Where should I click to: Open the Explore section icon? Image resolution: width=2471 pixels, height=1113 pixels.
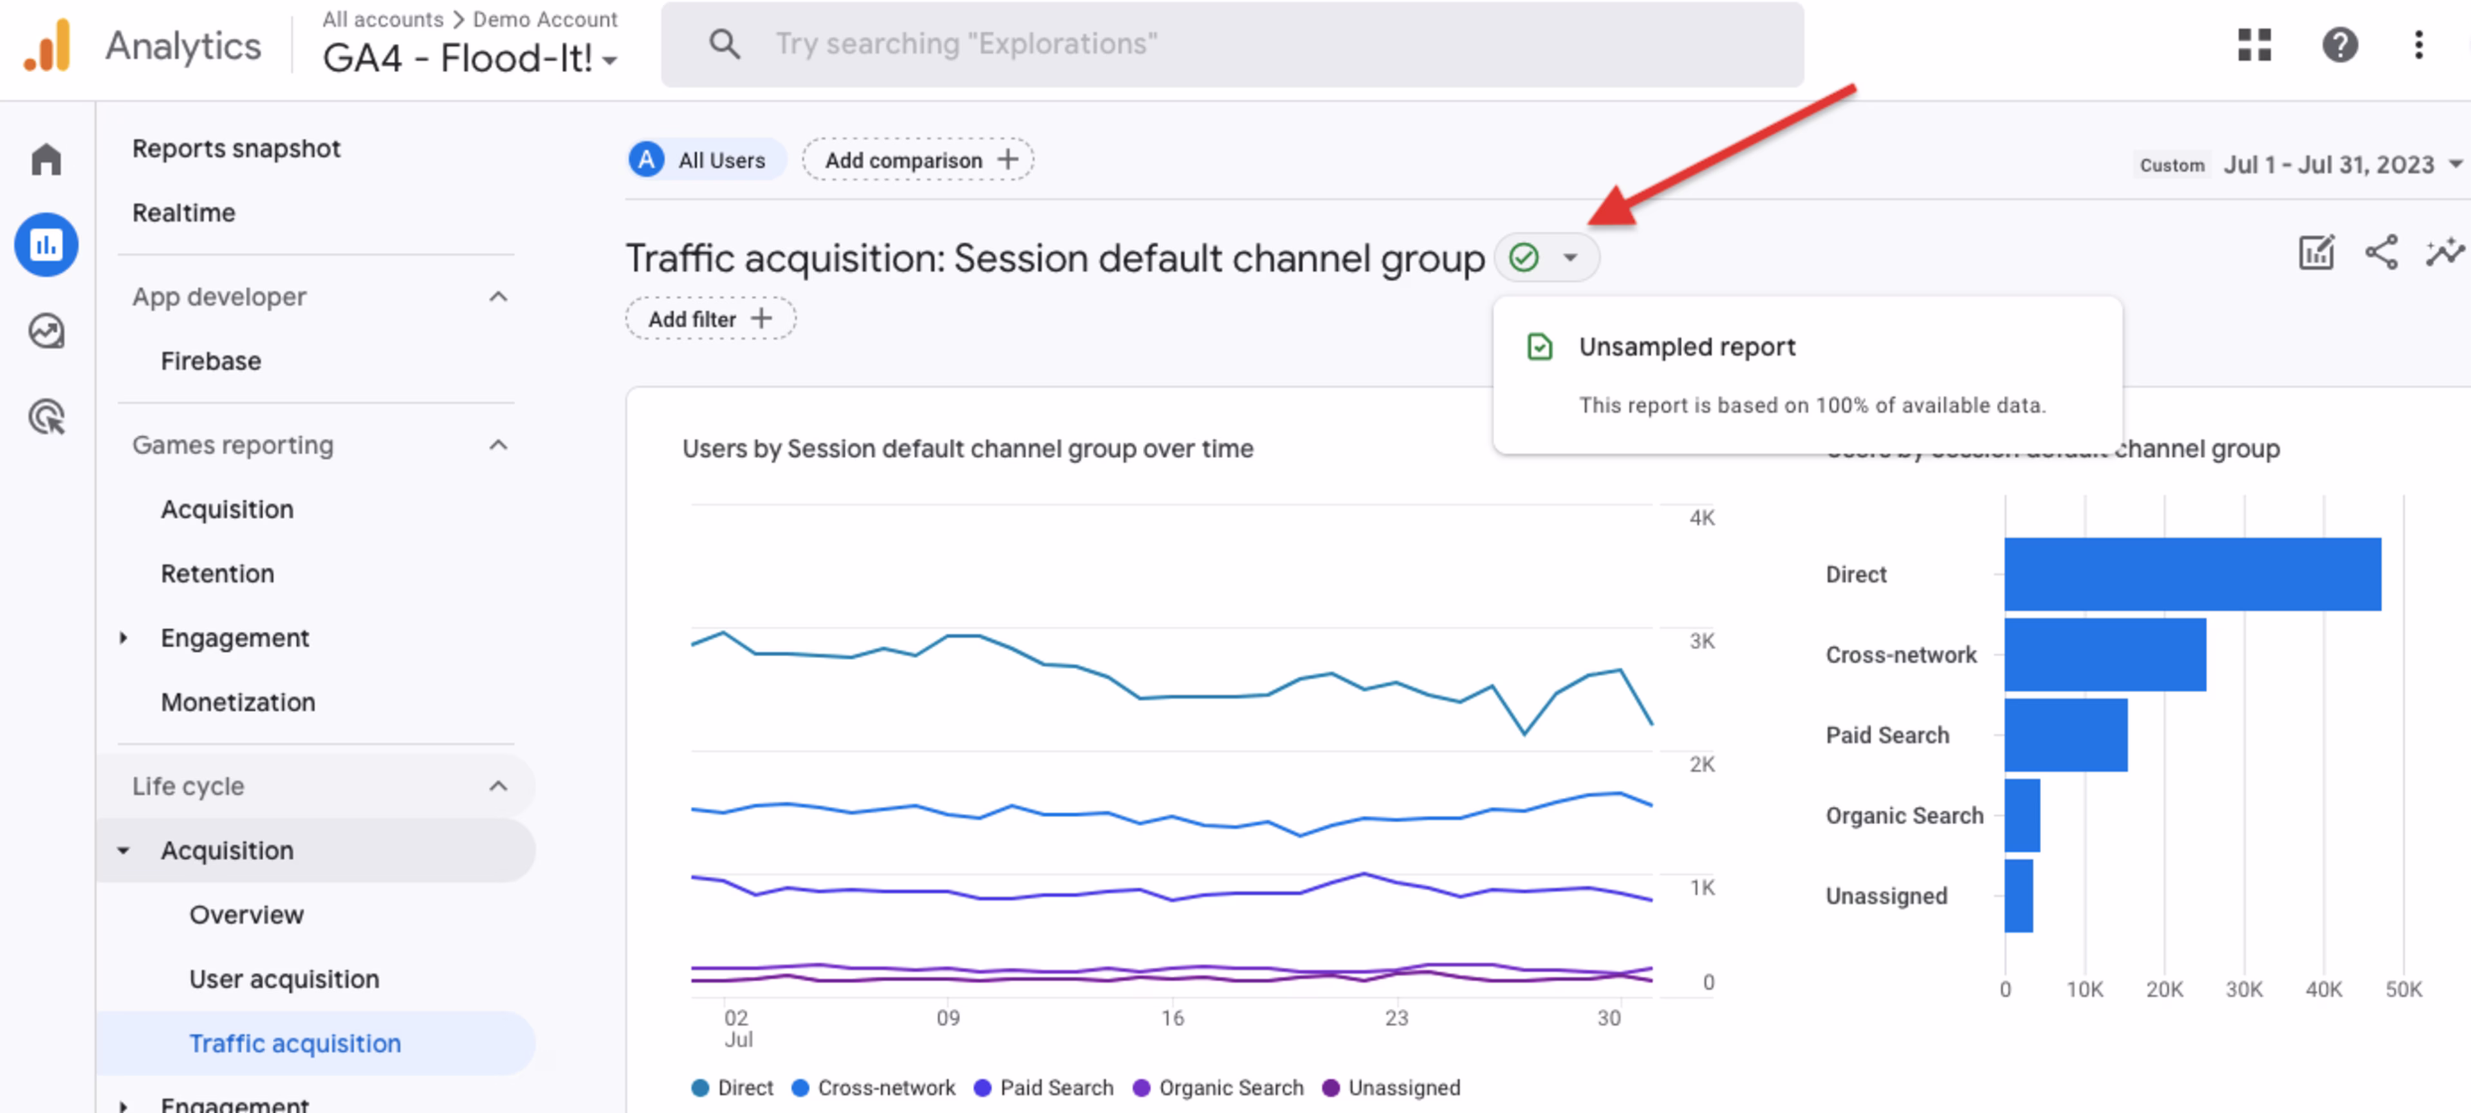[45, 330]
